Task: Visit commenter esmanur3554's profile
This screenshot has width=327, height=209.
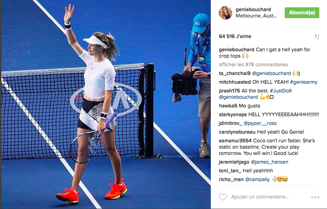Action: pyautogui.click(x=235, y=141)
